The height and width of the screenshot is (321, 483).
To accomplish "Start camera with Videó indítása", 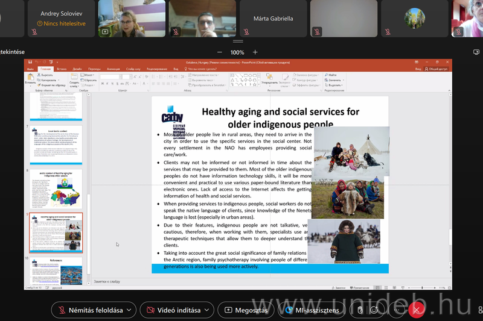I will click(x=173, y=310).
